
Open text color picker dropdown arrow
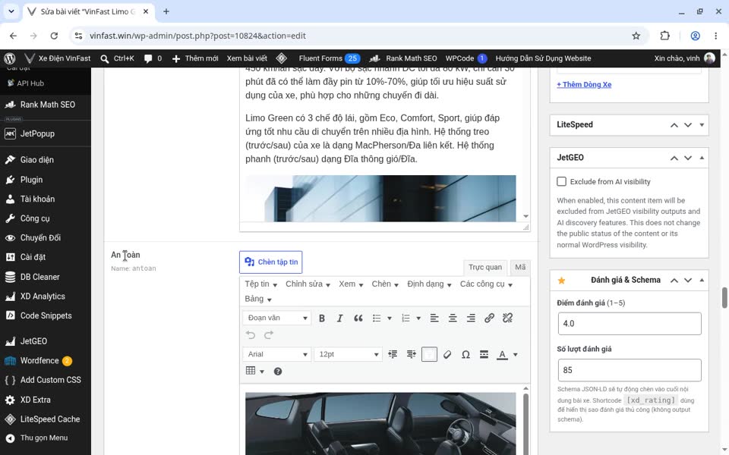[515, 355]
